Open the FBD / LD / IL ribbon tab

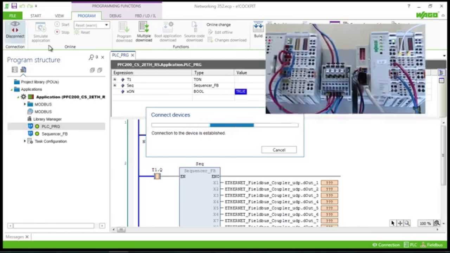pyautogui.click(x=146, y=16)
